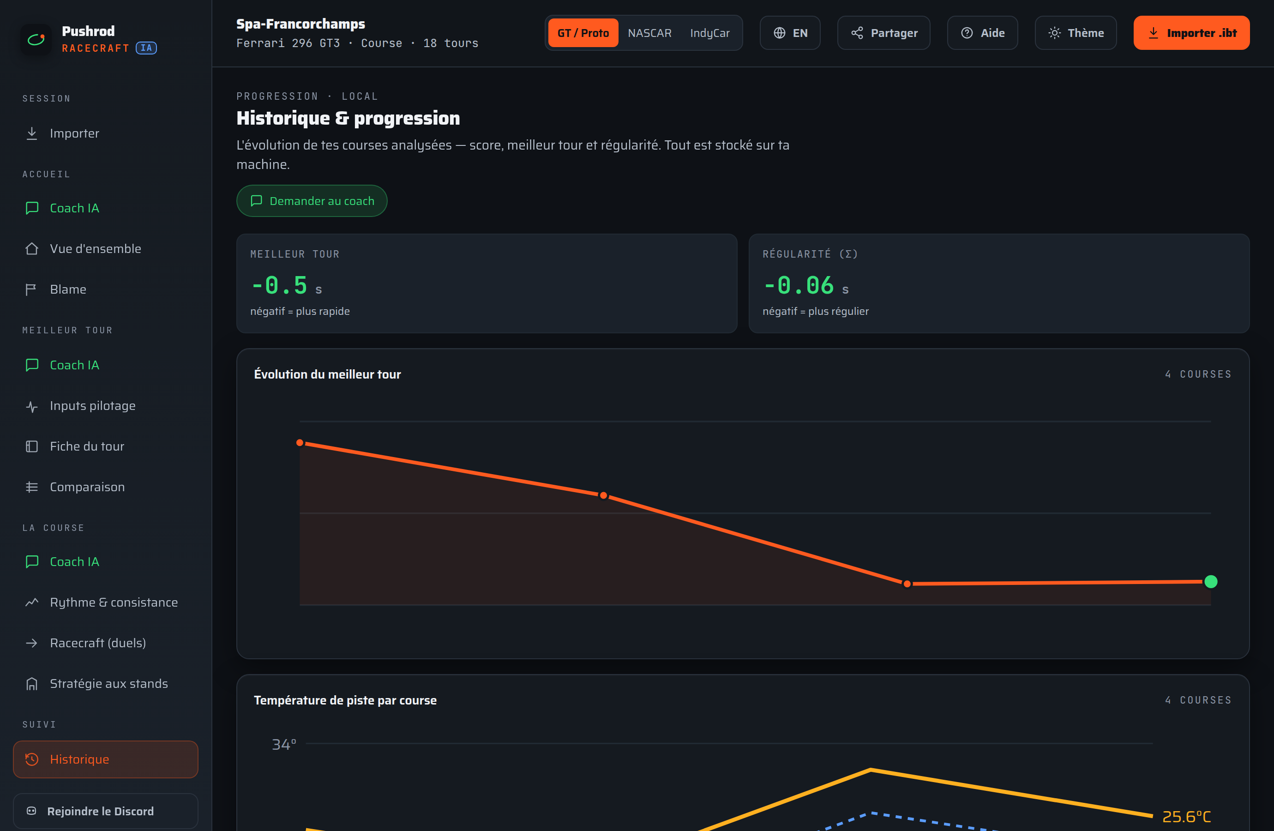This screenshot has height=831, width=1274.
Task: Click the 34° axis label
Action: pos(284,744)
